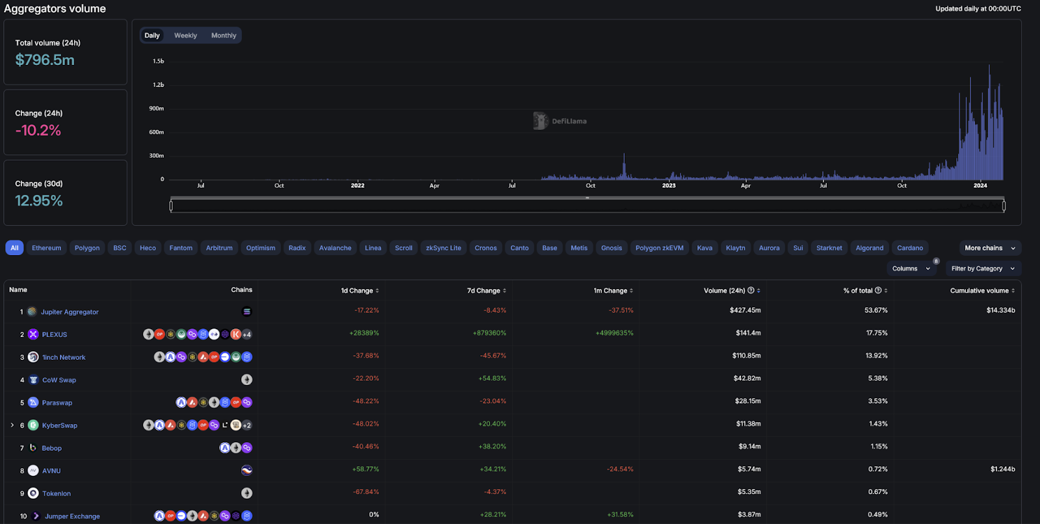Filter by BSC chain
This screenshot has height=524, width=1040.
pos(120,248)
